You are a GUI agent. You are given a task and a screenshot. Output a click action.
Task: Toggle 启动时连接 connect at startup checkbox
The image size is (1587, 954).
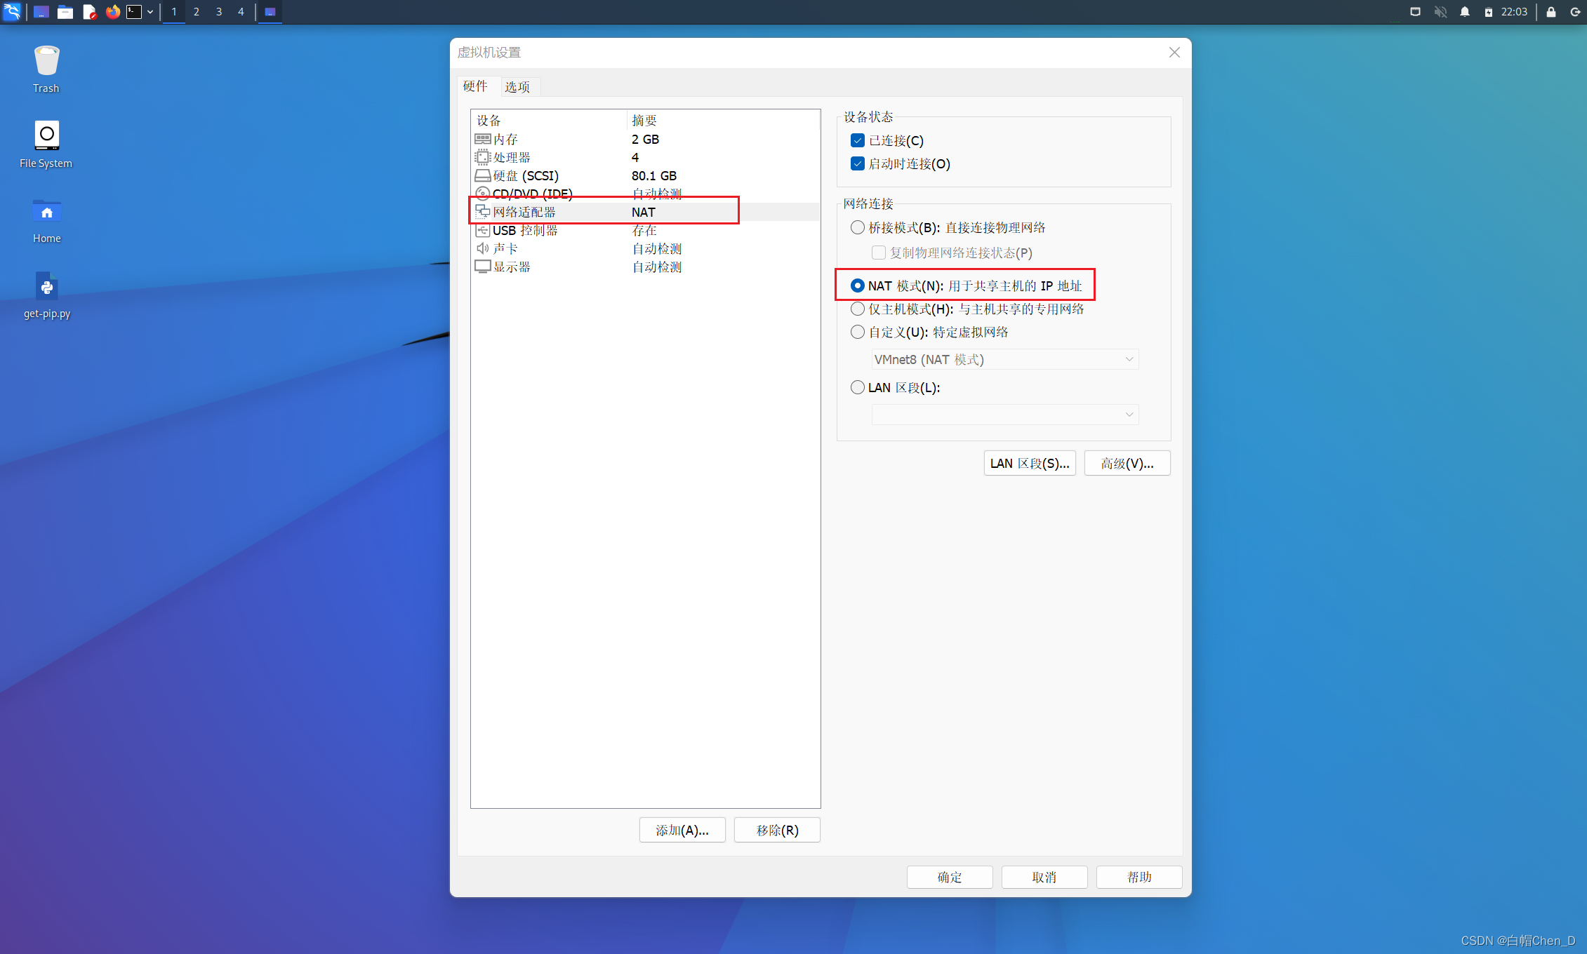coord(858,163)
